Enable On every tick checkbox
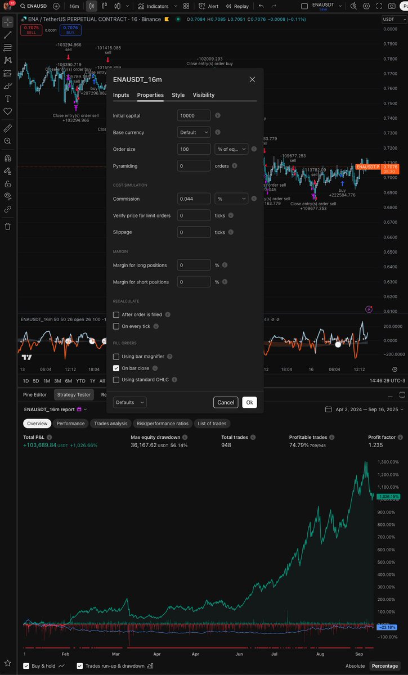Image resolution: width=408 pixels, height=675 pixels. click(x=116, y=326)
